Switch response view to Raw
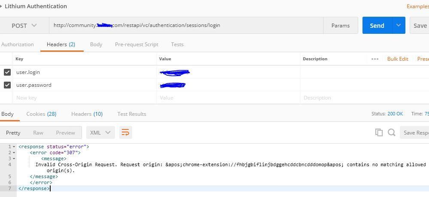Screen dimensions: 429x197 (x=38, y=132)
